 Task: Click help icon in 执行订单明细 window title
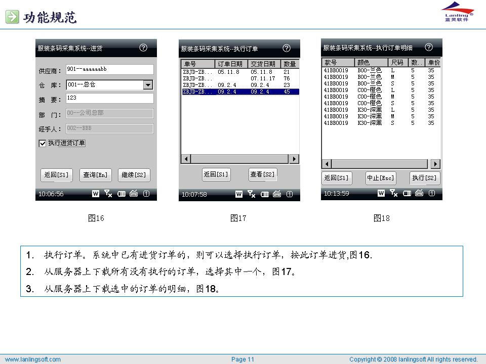[429, 47]
